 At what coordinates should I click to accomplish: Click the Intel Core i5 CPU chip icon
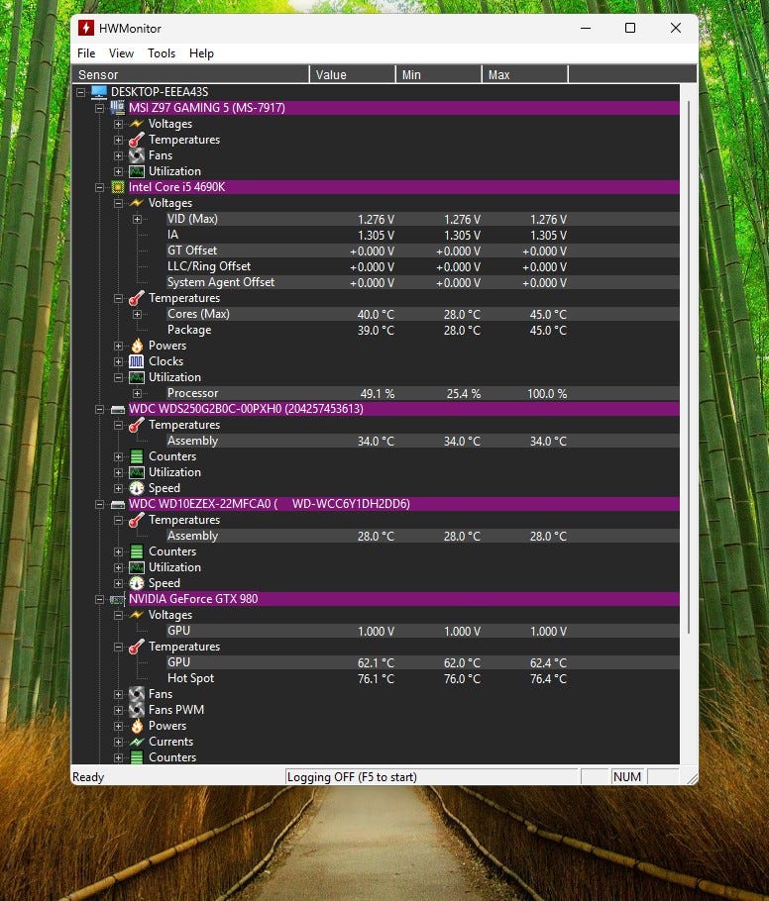117,187
